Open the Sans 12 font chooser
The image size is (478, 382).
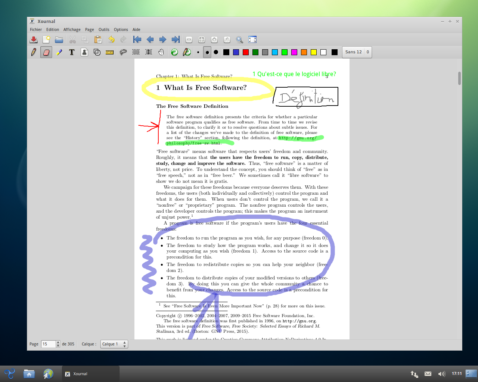pyautogui.click(x=353, y=52)
